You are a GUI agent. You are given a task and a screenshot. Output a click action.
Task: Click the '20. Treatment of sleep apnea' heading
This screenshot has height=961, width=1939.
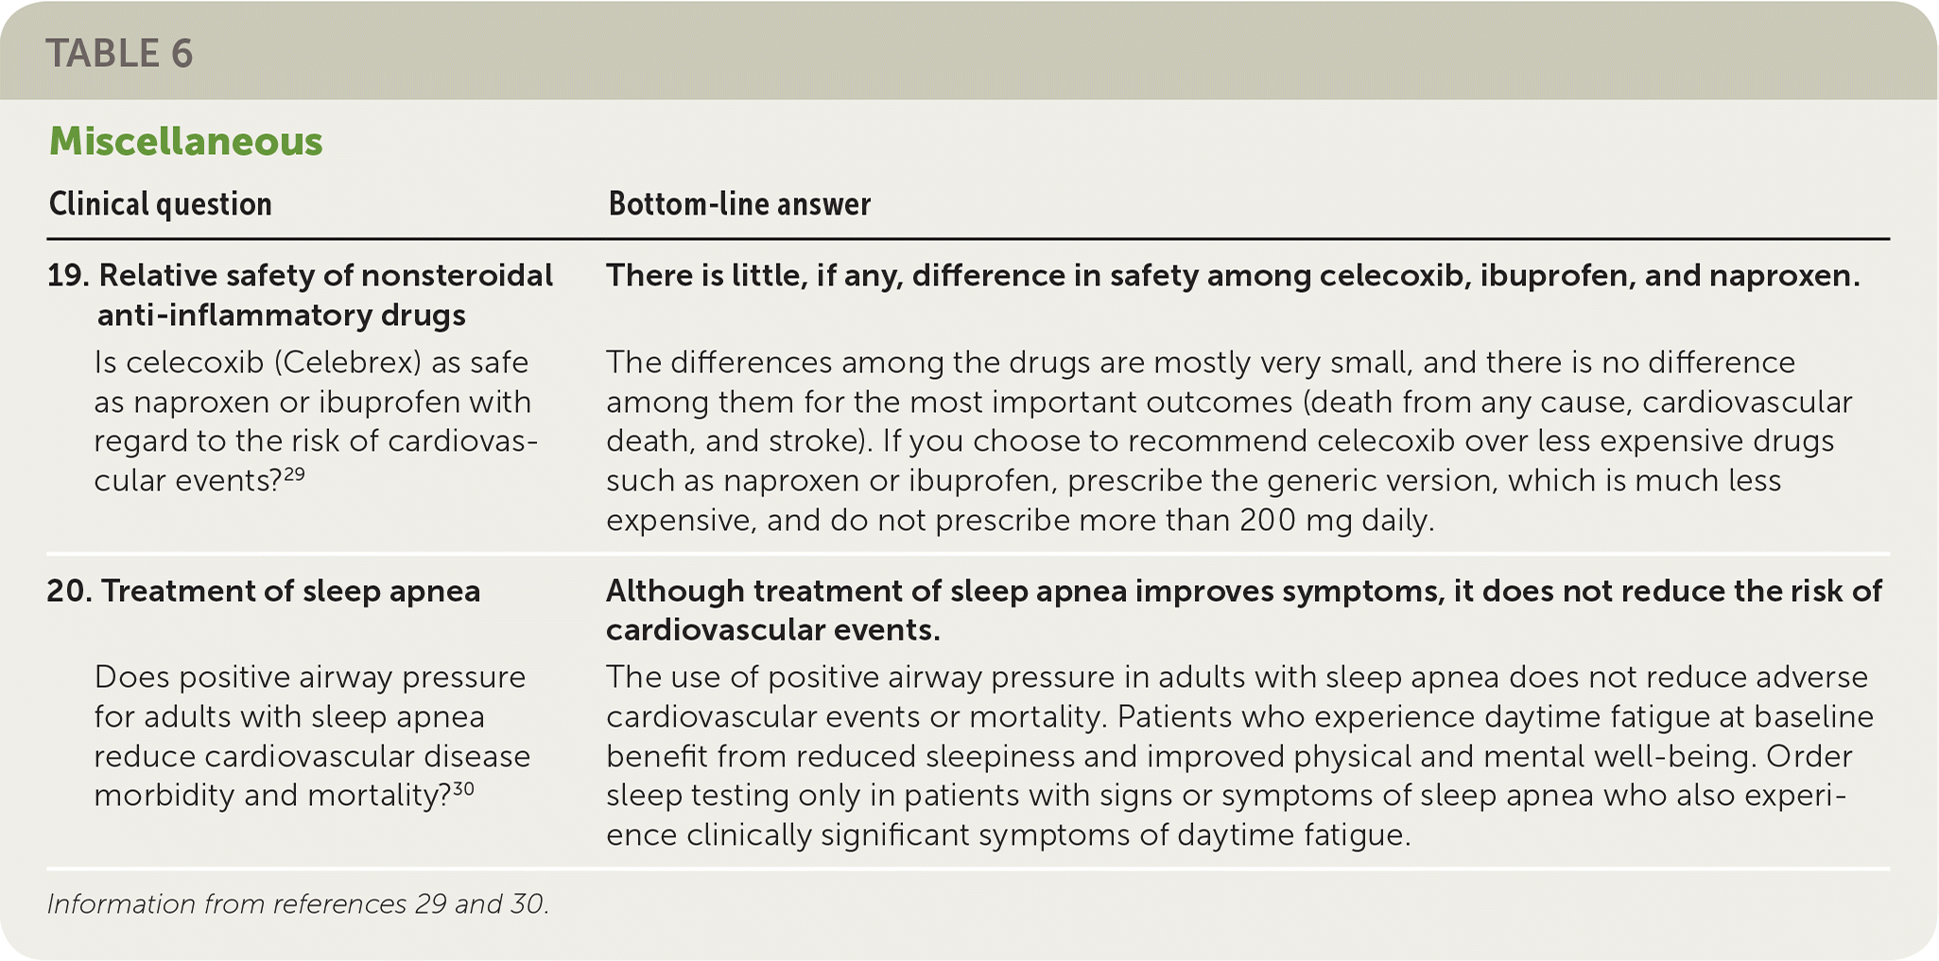pos(265,592)
